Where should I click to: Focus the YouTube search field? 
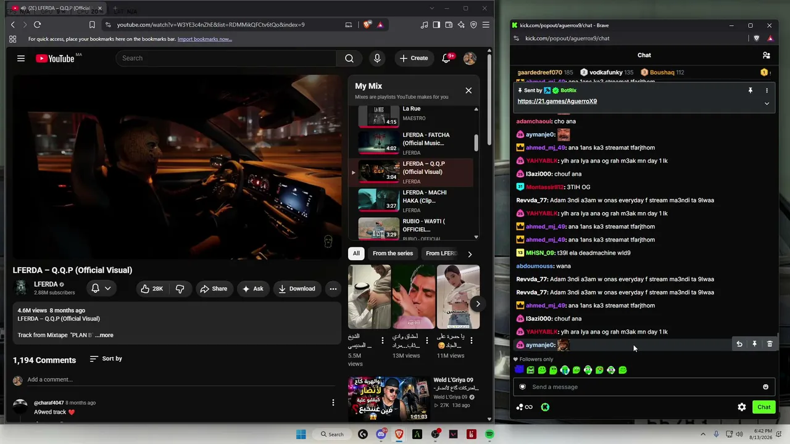pos(226,58)
